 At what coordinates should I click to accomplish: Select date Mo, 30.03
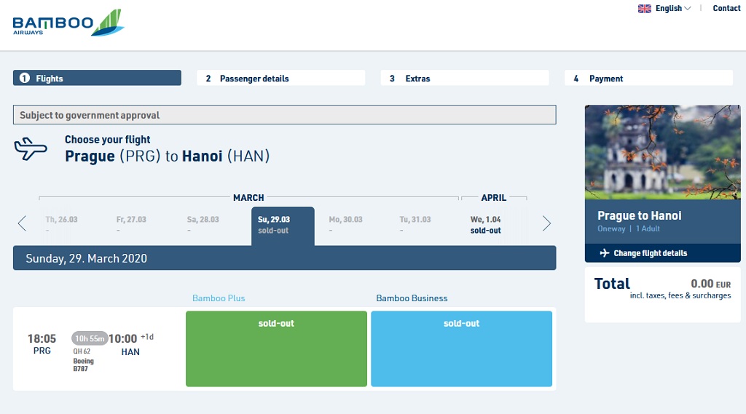pos(345,225)
